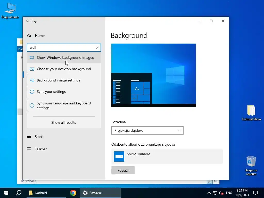Click the Taskbar icon in sidebar
Screen dimensions: 264x198
[x=29, y=149]
